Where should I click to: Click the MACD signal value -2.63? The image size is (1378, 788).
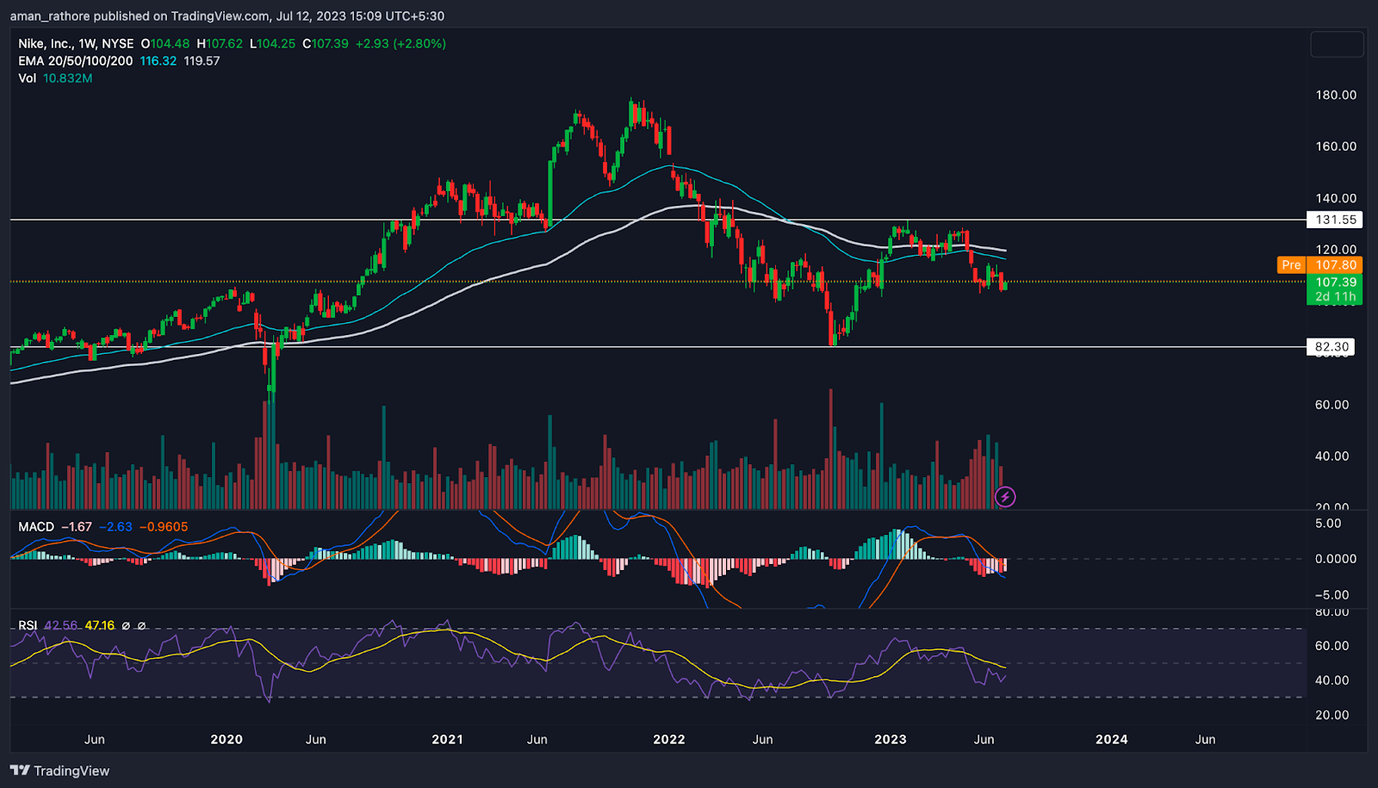point(115,527)
